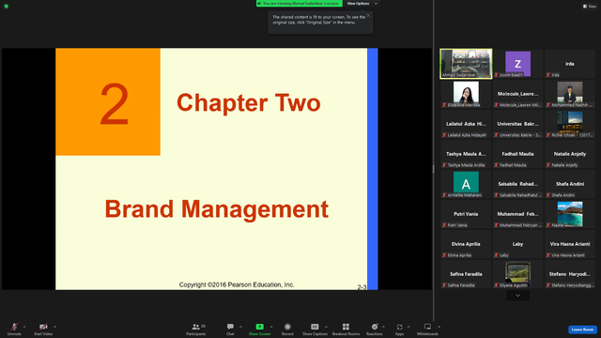This screenshot has width=601, height=338.
Task: Expand the arrow next to Whiteboards
Action: coord(439,327)
